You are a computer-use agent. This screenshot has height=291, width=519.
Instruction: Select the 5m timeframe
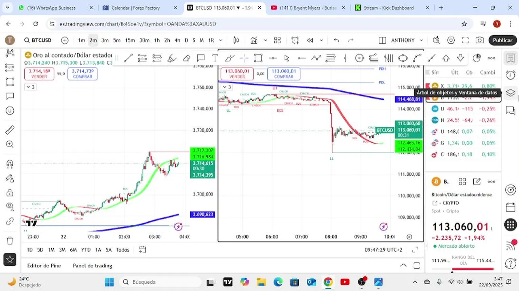tap(117, 40)
